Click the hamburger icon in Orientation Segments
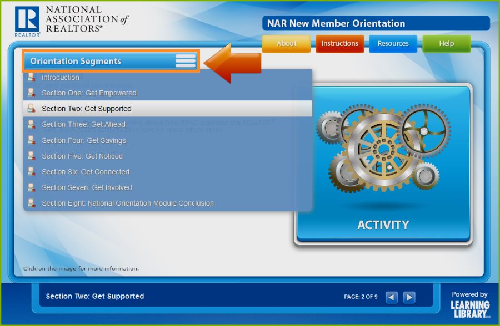The image size is (500, 326). [x=185, y=61]
